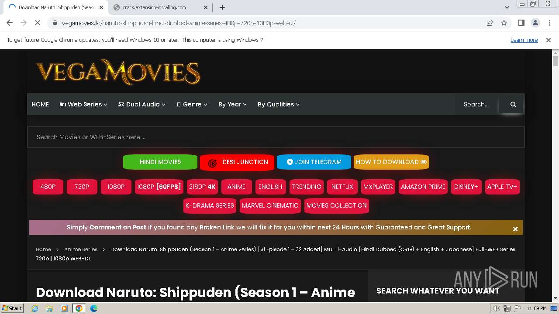Select the 480P quality tag

coord(48,187)
